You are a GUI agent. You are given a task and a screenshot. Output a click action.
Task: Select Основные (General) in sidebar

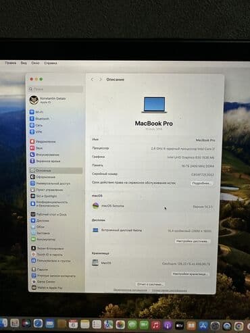pyautogui.click(x=56, y=170)
